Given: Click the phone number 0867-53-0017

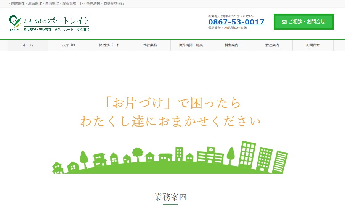Looking at the screenshot, I should pyautogui.click(x=236, y=22).
